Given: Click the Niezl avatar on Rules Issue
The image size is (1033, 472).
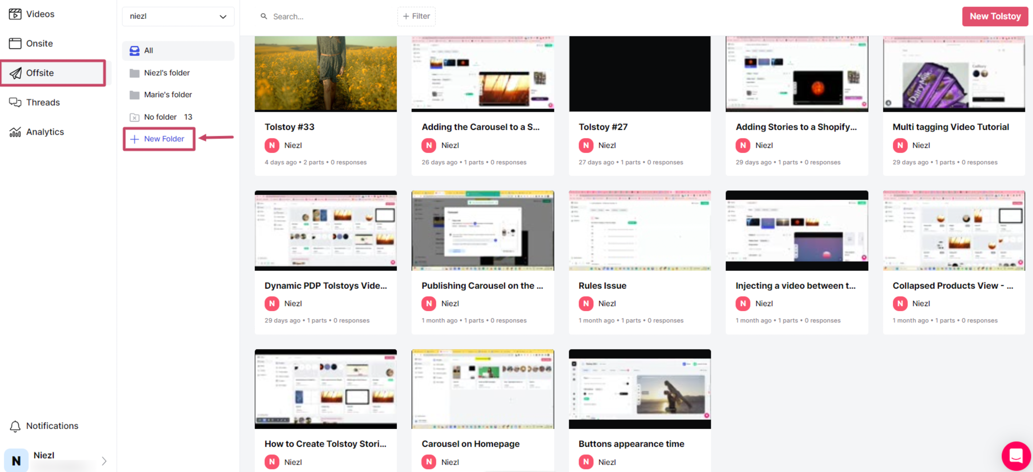Looking at the screenshot, I should point(586,304).
